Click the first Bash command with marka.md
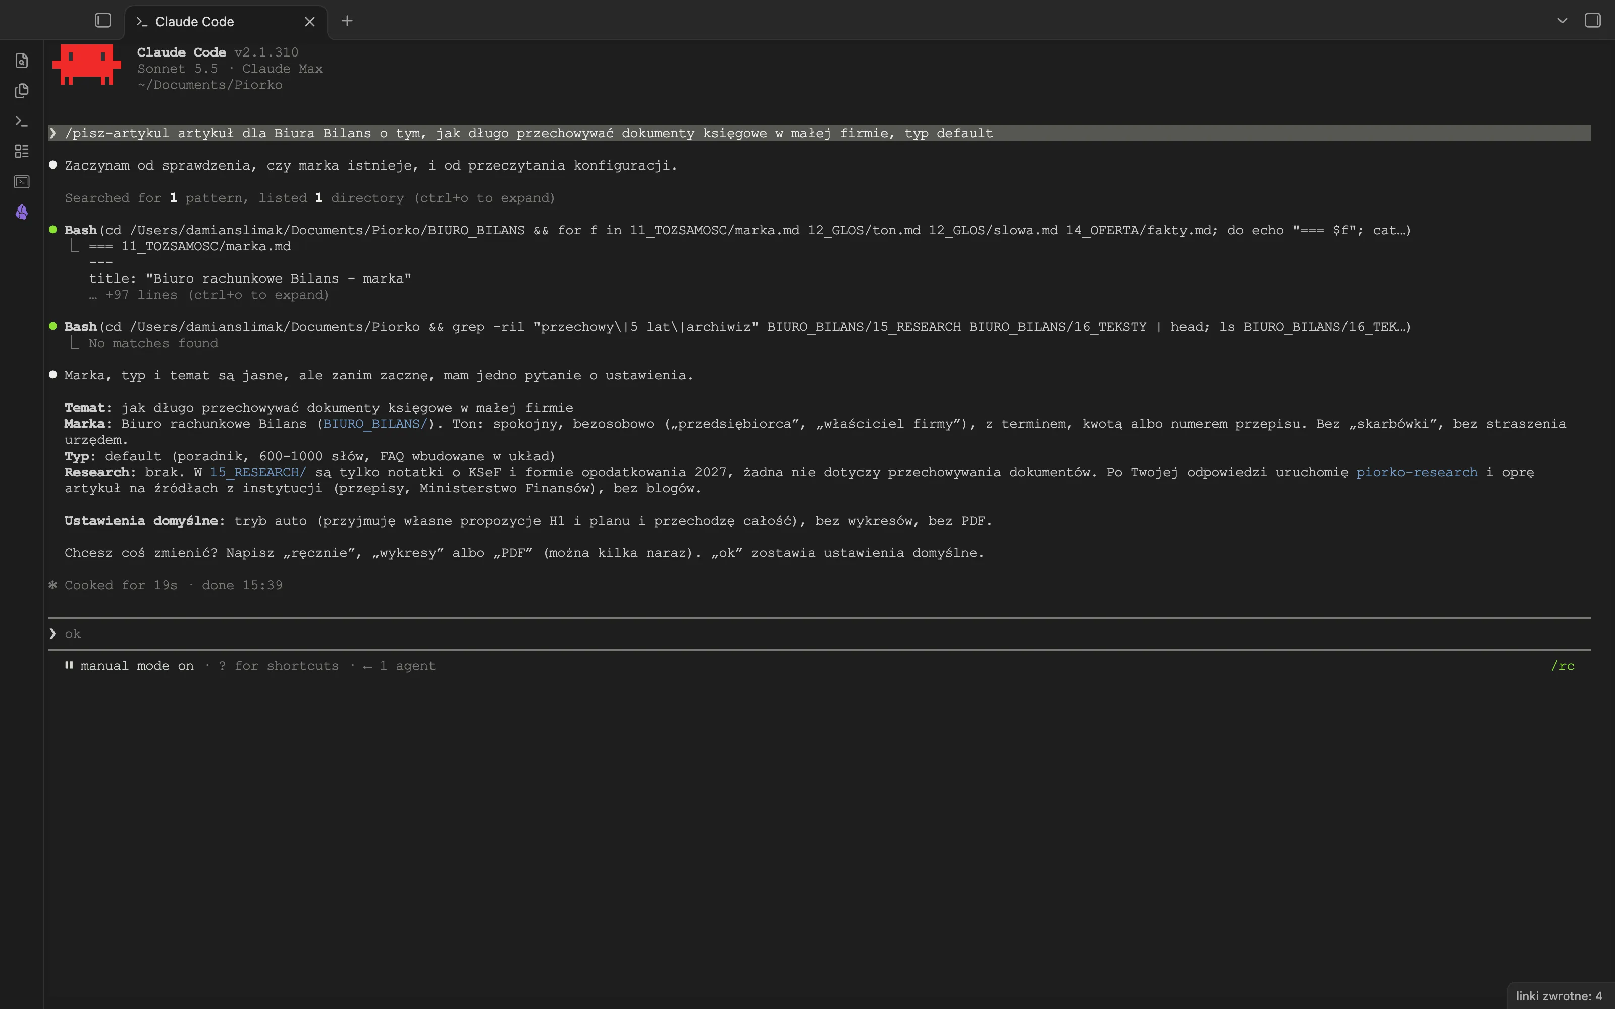The width and height of the screenshot is (1615, 1009). tap(737, 230)
